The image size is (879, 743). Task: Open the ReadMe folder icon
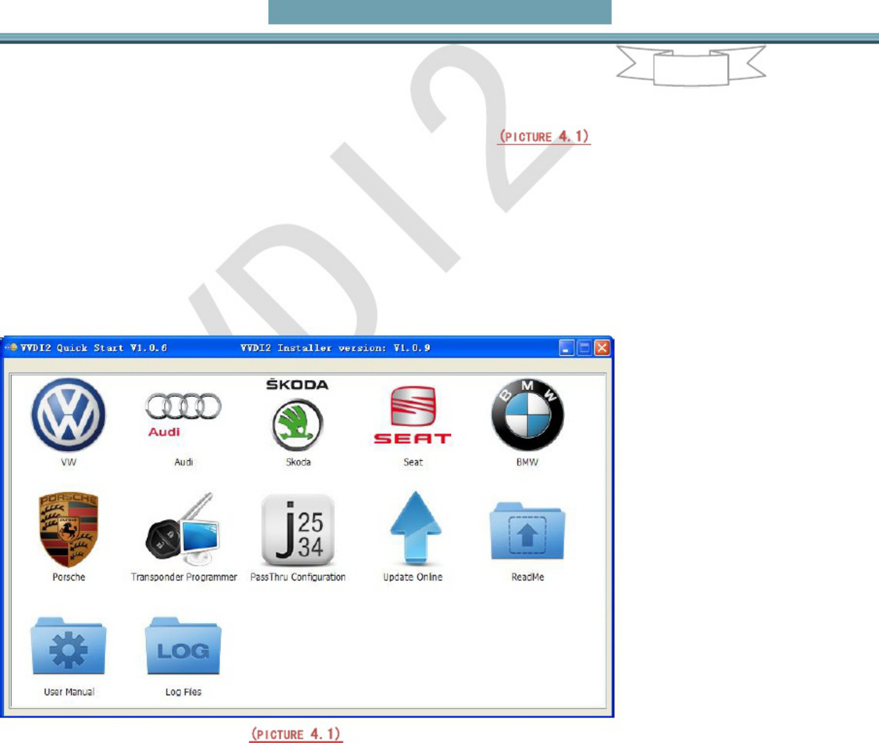pyautogui.click(x=528, y=531)
